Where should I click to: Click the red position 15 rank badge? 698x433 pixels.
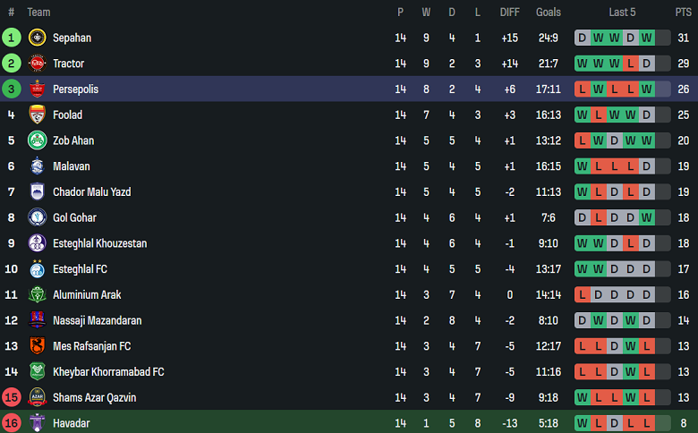pos(12,397)
